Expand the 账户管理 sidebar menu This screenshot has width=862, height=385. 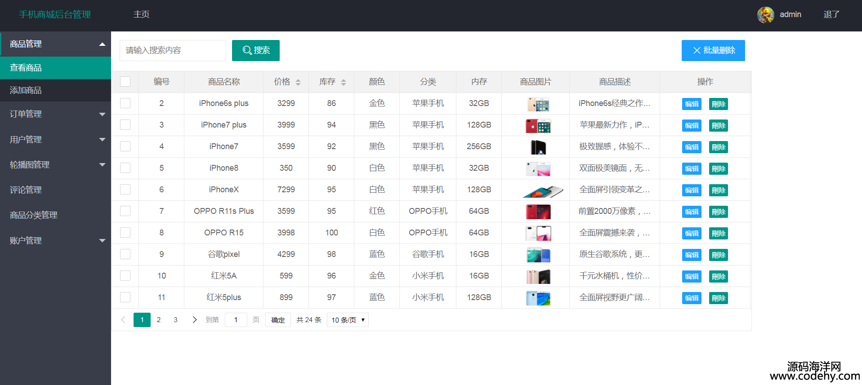[x=55, y=241]
